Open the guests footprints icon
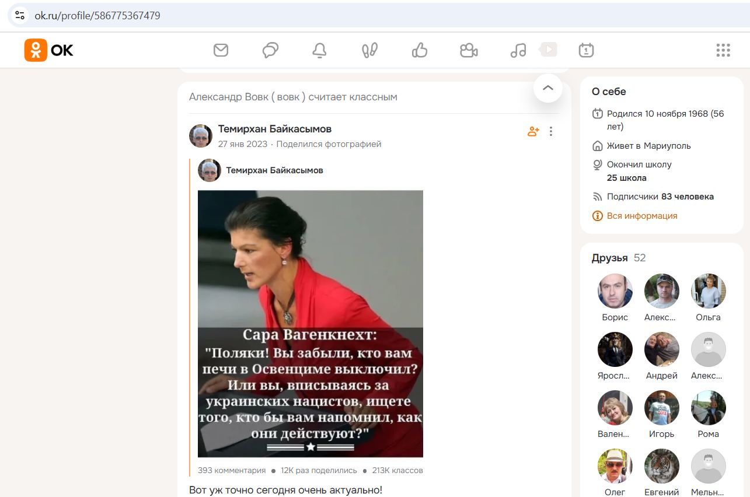This screenshot has height=497, width=750. pos(369,51)
